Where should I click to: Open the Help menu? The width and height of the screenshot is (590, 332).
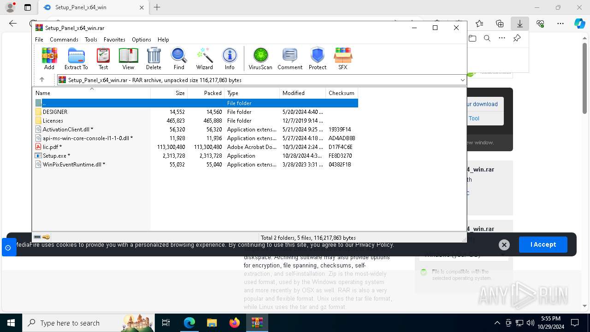163,40
